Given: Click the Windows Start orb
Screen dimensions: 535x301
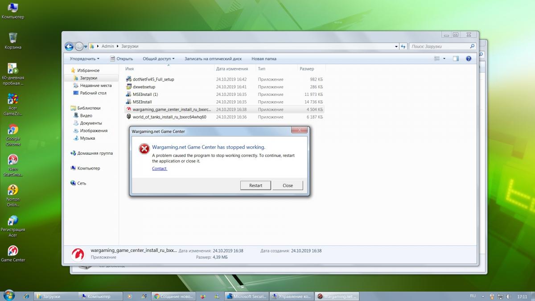Looking at the screenshot, I should tap(8, 295).
